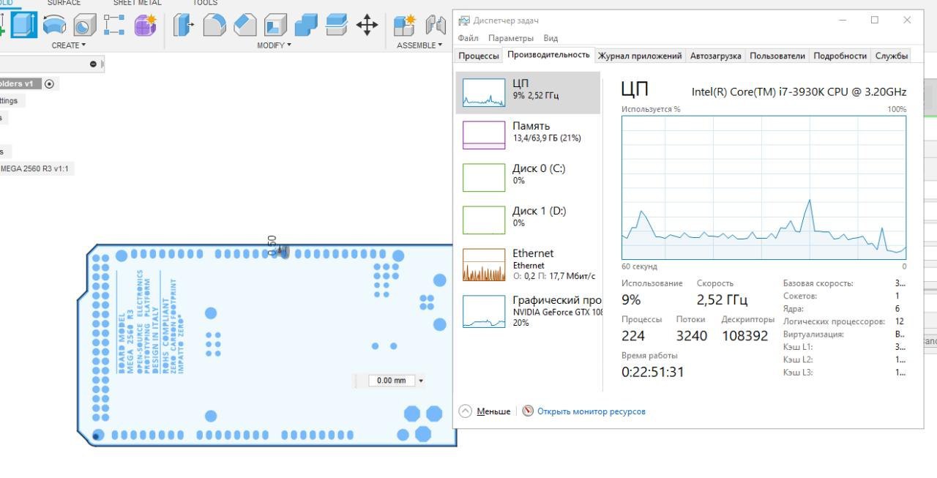Switch to the SURFACE workspace tab

[x=64, y=3]
